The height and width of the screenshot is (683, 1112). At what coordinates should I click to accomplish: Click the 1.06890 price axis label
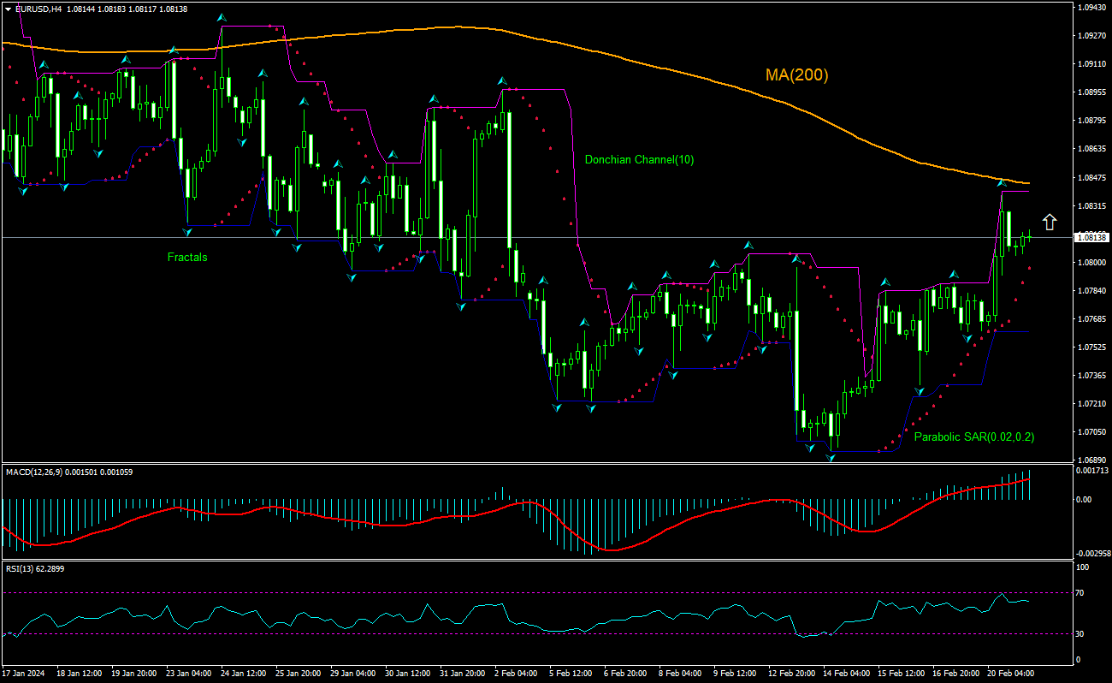tap(1092, 460)
